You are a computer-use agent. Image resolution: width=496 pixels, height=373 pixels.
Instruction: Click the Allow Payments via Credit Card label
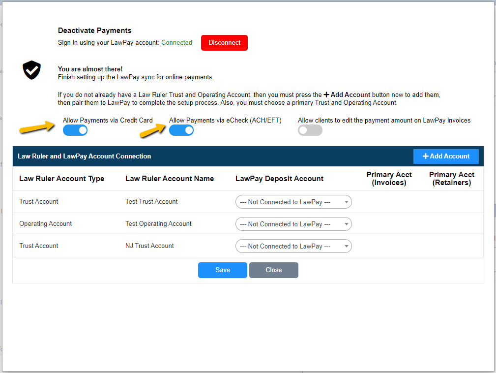[x=108, y=121]
